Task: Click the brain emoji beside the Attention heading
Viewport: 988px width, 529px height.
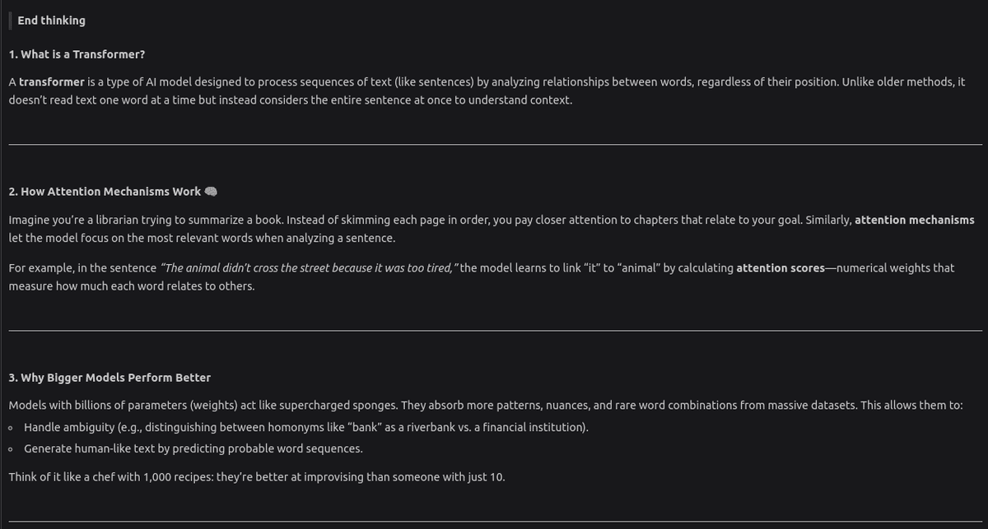Action: click(211, 192)
